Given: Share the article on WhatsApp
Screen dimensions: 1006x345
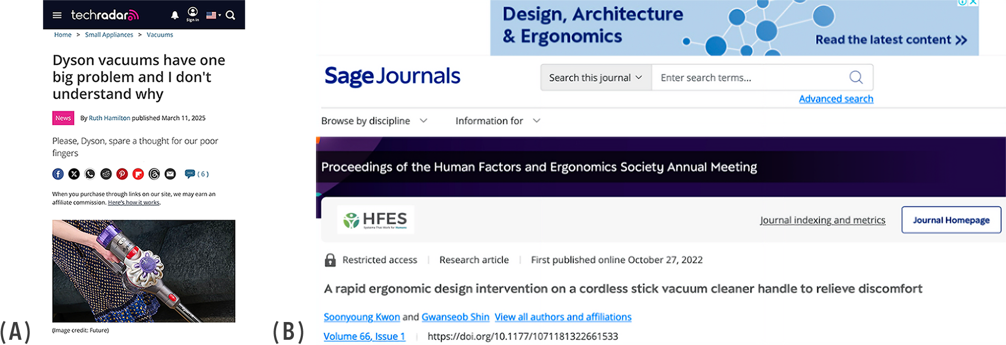Looking at the screenshot, I should coord(90,174).
